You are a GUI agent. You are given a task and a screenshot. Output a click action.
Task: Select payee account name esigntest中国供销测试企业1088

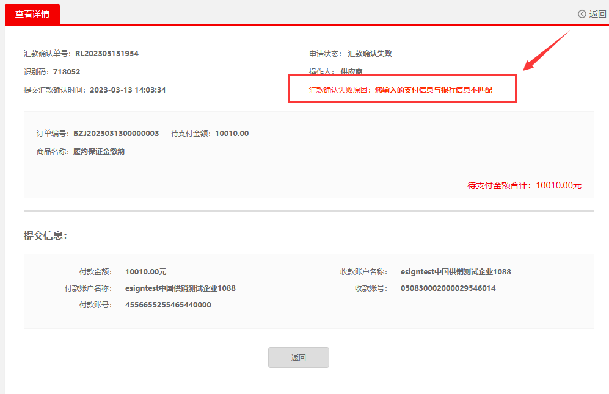pyautogui.click(x=456, y=272)
